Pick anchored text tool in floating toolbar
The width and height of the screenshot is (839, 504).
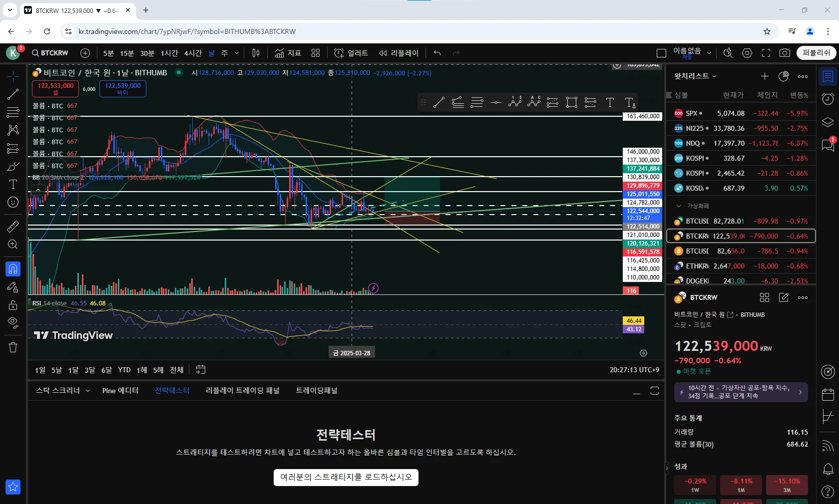pos(630,103)
